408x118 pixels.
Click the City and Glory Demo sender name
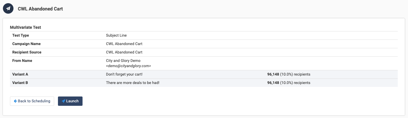[123, 61]
